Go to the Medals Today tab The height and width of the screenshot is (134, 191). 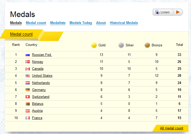pos(81,23)
